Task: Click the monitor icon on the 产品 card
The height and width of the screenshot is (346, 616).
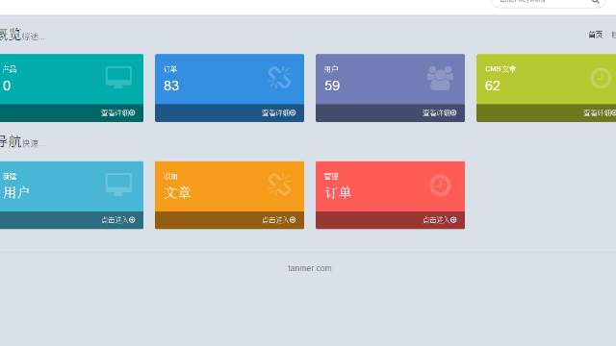Action: [x=118, y=77]
